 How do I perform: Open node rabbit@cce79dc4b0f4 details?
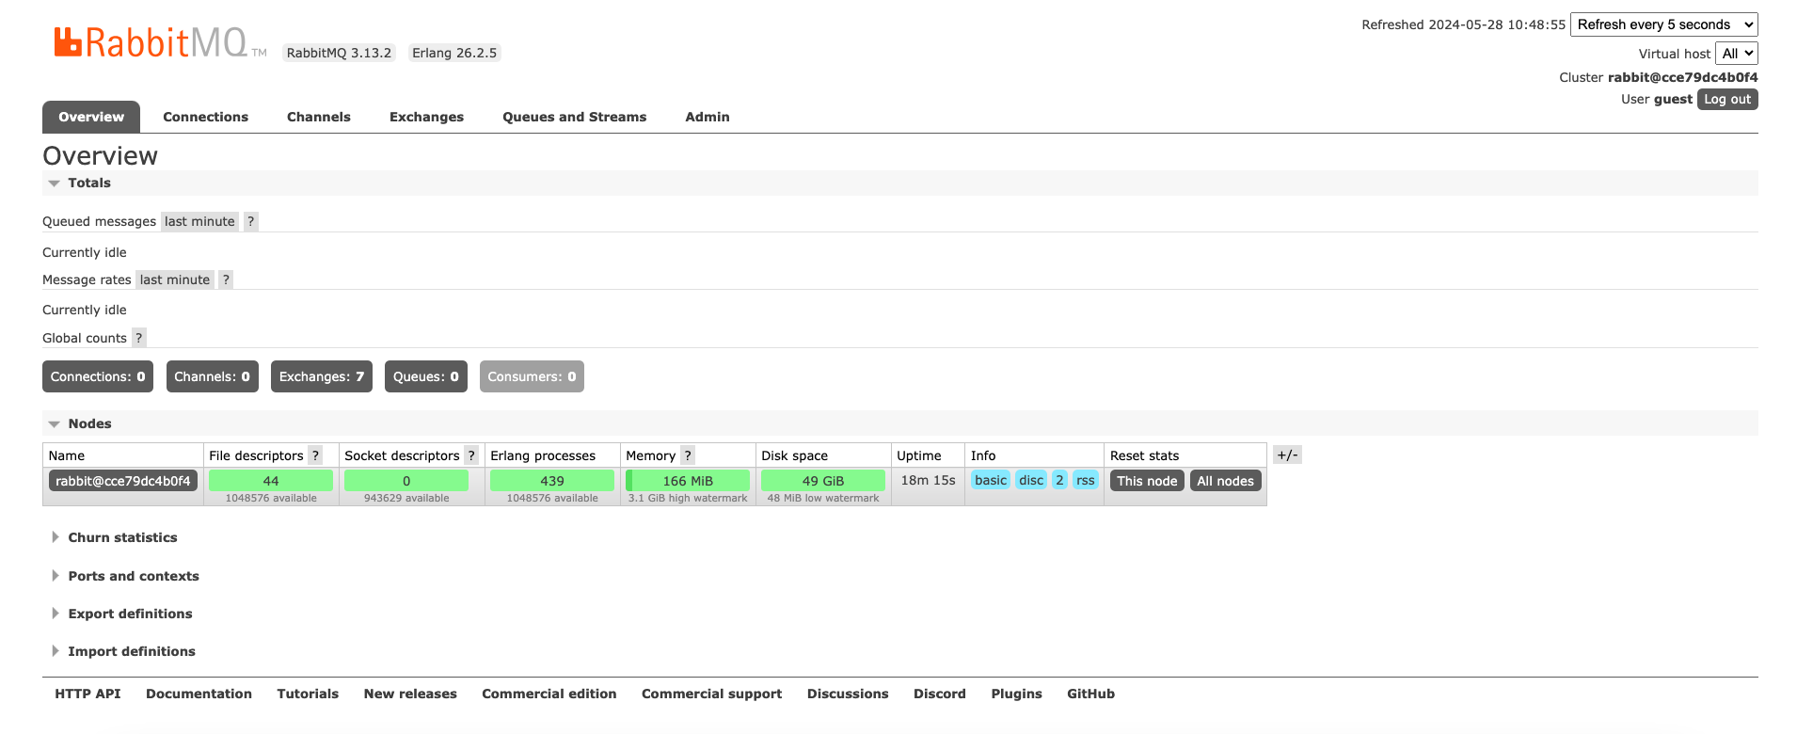[123, 481]
